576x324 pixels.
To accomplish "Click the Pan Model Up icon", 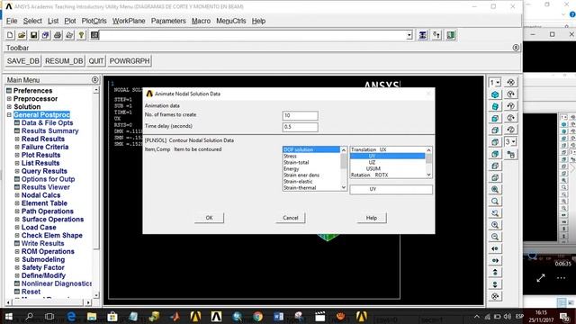I will 495,272.
